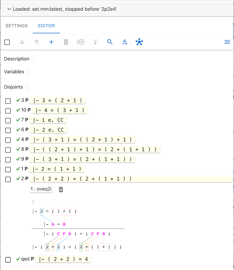Click statement '|- 2 e. CC'
The height and width of the screenshot is (270, 234).
(48, 130)
